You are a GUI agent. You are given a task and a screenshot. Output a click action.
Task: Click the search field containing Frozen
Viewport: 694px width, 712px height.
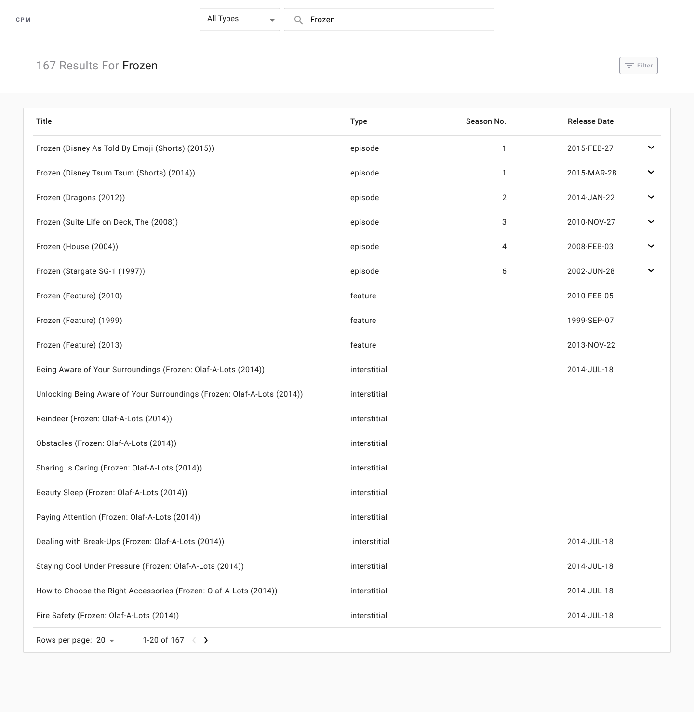pos(389,19)
